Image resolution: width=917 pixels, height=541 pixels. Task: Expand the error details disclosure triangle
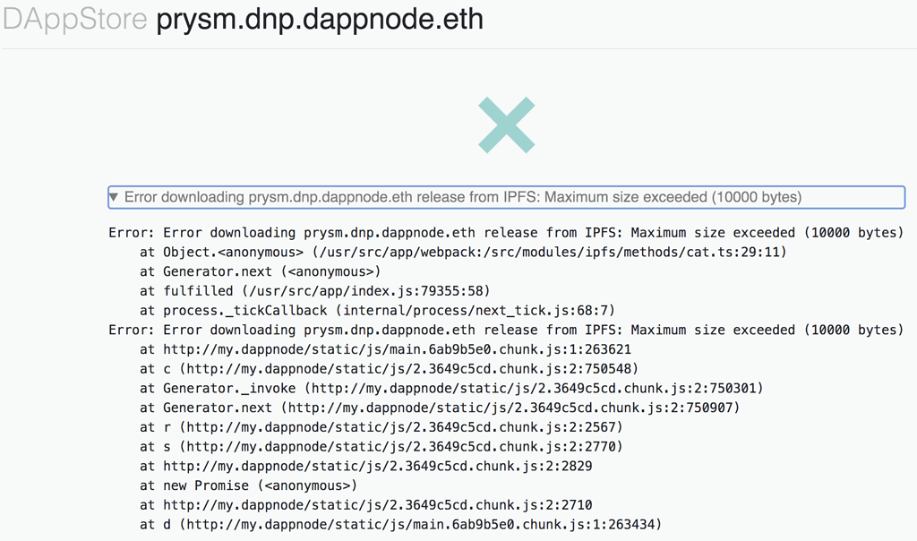click(113, 196)
